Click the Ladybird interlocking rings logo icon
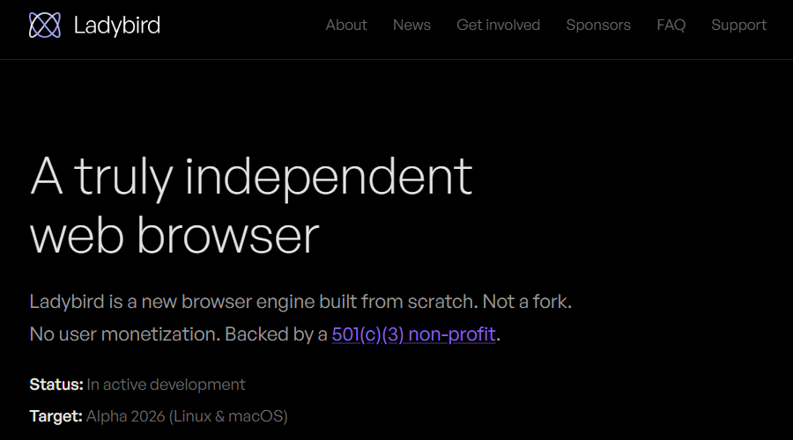 click(45, 25)
